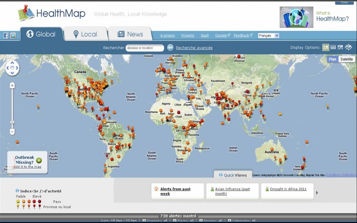The height and width of the screenshot is (223, 357).
Task: Open the News tab
Action: (130, 34)
